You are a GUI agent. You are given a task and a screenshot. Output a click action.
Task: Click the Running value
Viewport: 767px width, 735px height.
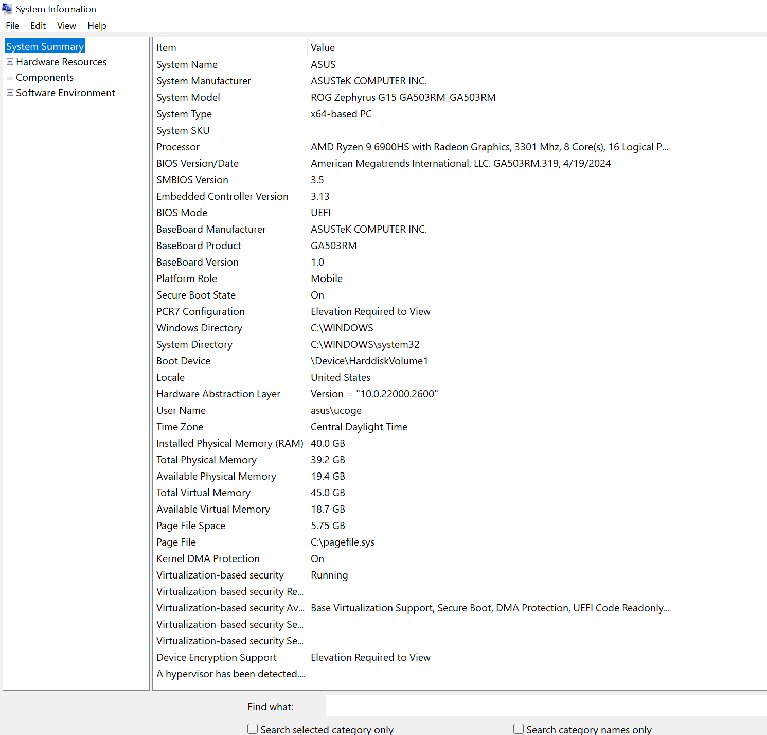click(329, 575)
